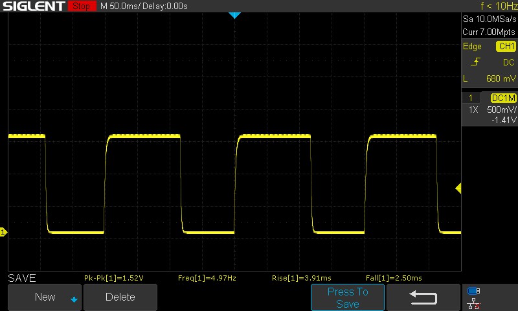The width and height of the screenshot is (518, 311).
Task: Click the blue trigger position marker
Action: pos(234,15)
